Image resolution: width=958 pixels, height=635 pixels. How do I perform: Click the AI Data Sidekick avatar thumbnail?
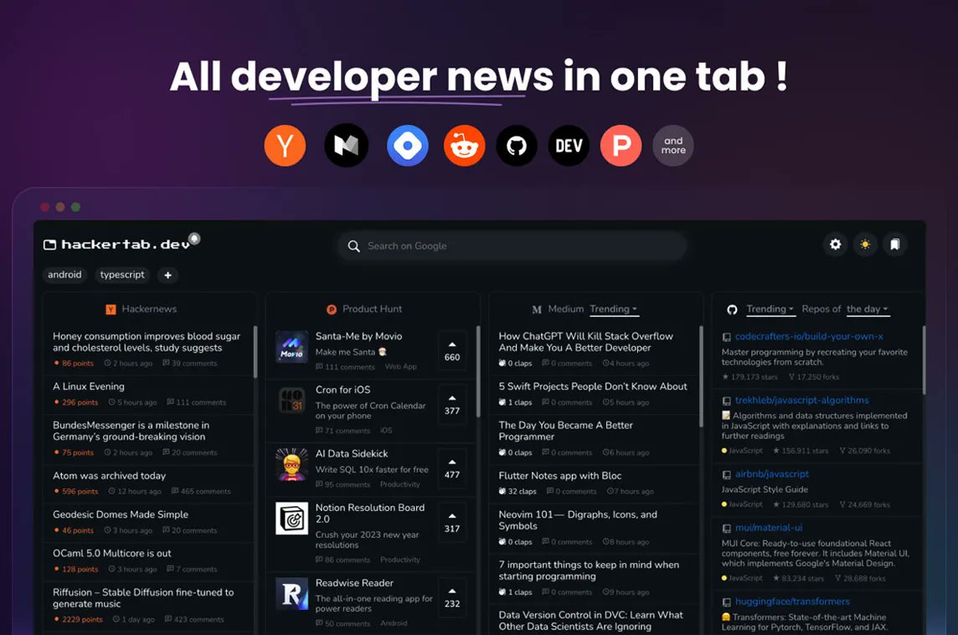pos(292,464)
